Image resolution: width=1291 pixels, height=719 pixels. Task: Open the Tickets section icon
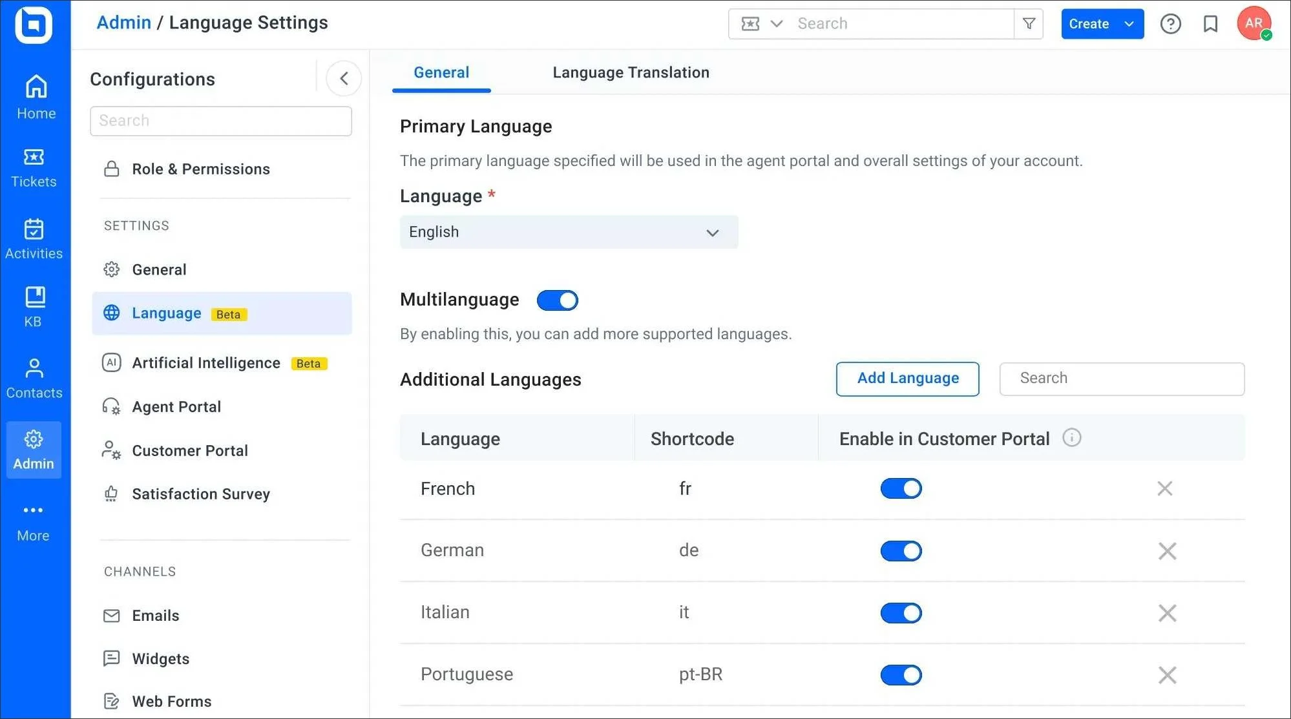[34, 167]
